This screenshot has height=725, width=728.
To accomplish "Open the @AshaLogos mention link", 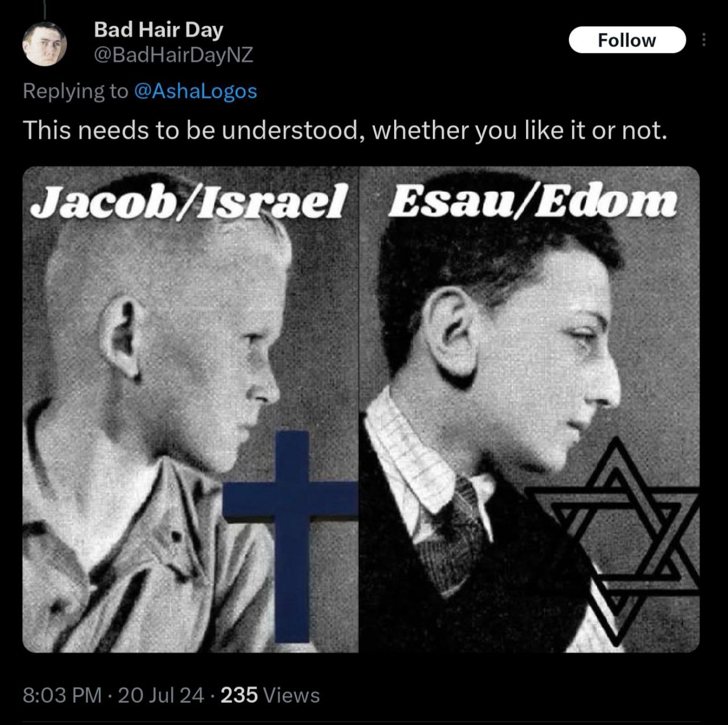I will coord(195,91).
